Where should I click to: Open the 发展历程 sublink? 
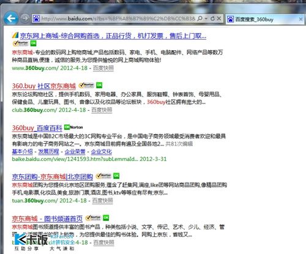(48, 152)
